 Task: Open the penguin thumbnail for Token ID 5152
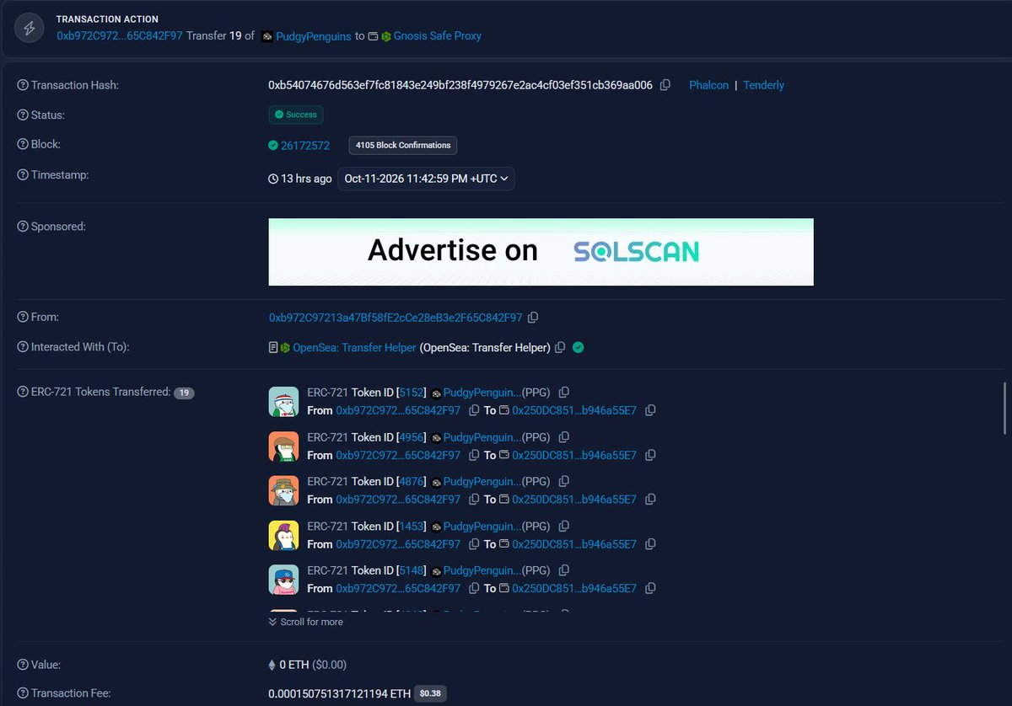tap(283, 401)
